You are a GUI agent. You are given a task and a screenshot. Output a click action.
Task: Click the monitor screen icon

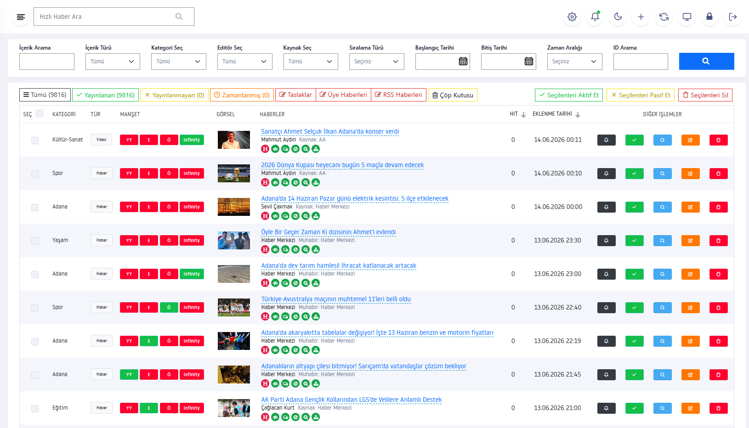point(687,17)
